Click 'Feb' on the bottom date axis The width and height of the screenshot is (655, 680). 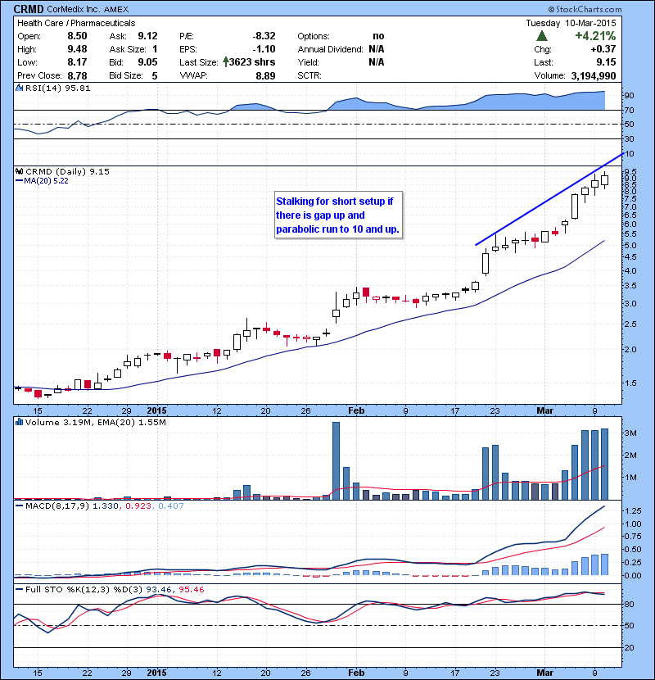pos(356,673)
